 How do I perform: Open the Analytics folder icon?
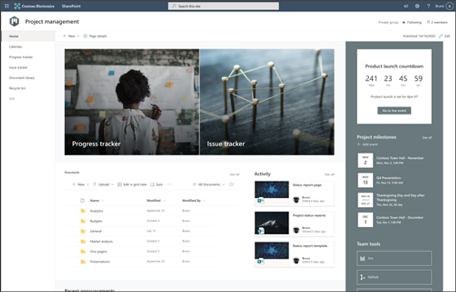click(x=83, y=211)
